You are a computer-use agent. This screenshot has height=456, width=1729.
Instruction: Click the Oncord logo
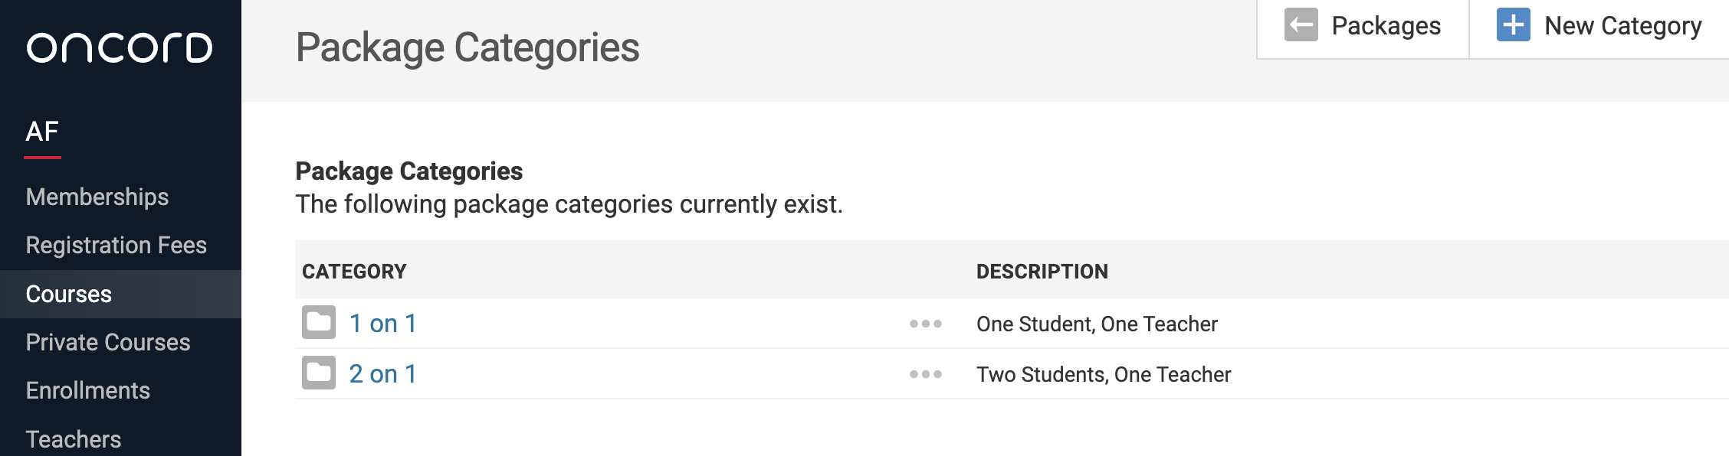tap(120, 47)
